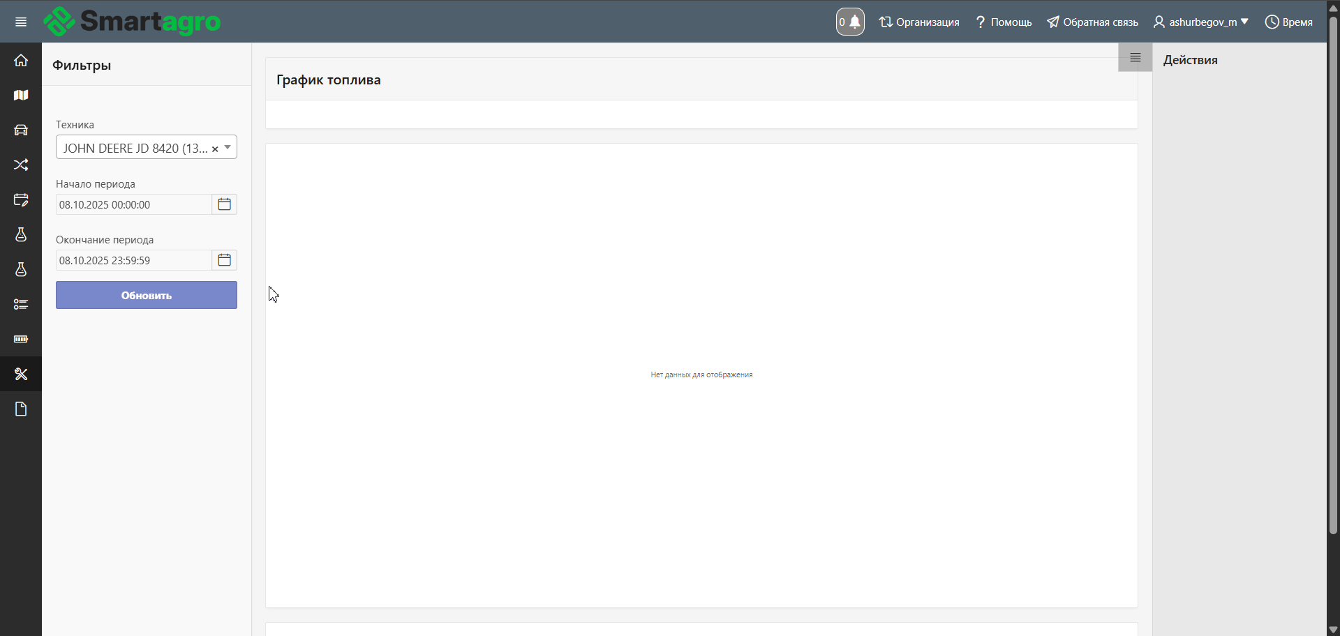Expand the Техника dropdown arrow
This screenshot has height=636, width=1340.
[228, 147]
